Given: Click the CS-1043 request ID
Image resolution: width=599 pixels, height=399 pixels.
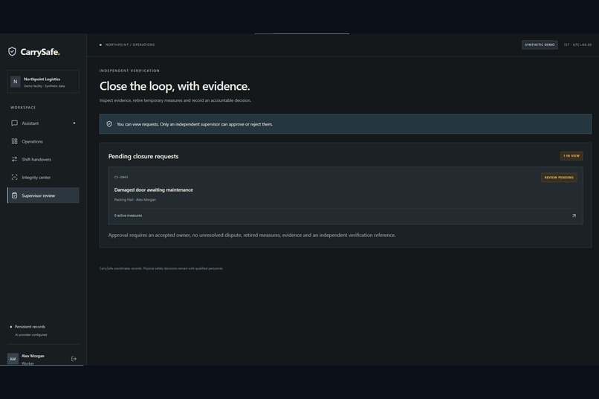Looking at the screenshot, I should 121,177.
